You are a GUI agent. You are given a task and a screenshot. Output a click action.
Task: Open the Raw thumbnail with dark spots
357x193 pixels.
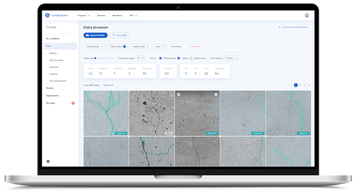pyautogui.click(x=152, y=113)
